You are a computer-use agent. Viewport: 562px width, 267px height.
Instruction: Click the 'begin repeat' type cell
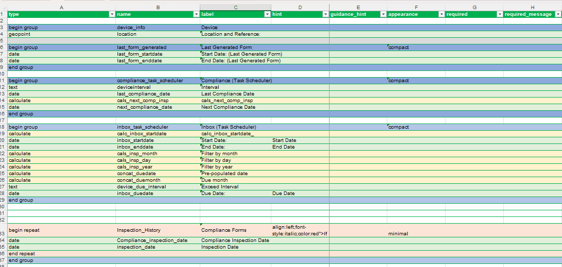pyautogui.click(x=61, y=230)
